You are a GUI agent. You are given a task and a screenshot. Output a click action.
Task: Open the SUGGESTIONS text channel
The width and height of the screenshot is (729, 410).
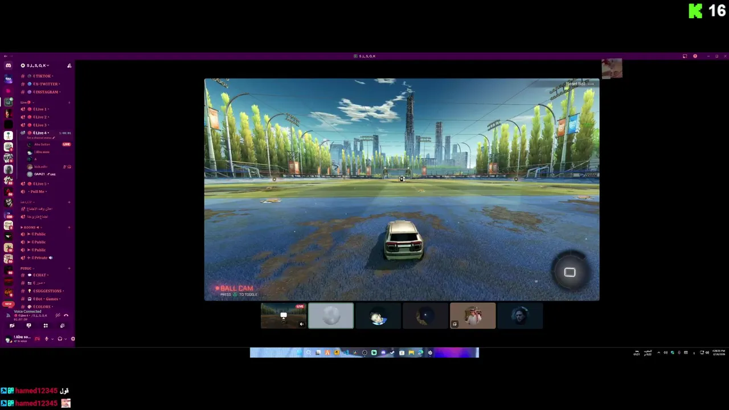click(x=46, y=291)
